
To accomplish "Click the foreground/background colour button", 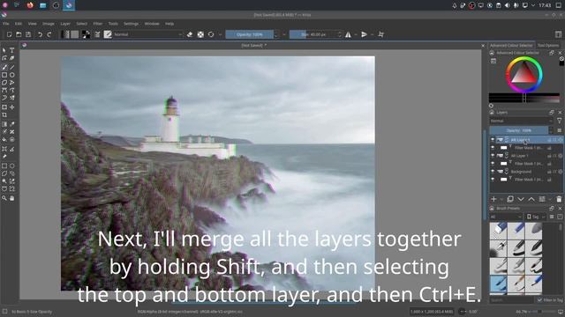I will point(87,34).
